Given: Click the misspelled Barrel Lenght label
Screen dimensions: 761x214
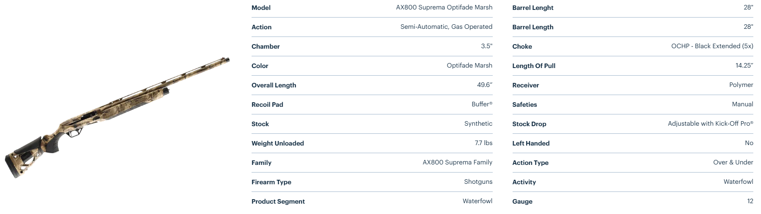Looking at the screenshot, I should (x=533, y=8).
